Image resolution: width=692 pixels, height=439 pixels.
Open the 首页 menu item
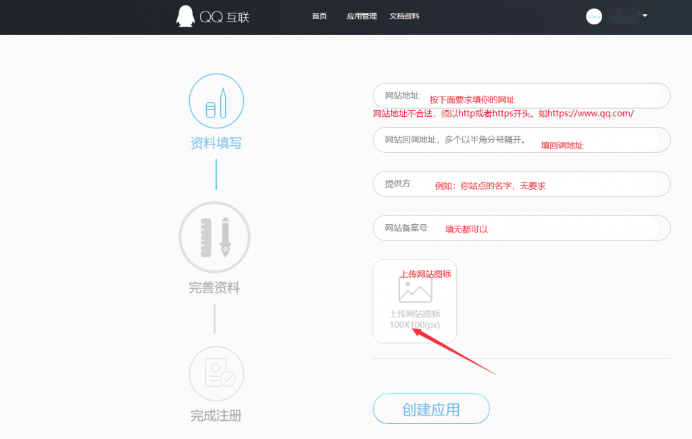319,16
